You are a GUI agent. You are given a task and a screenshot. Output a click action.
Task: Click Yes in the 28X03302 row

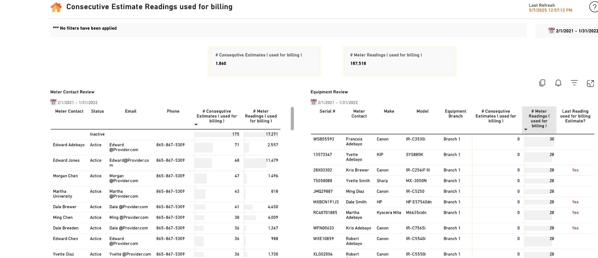[575, 170]
